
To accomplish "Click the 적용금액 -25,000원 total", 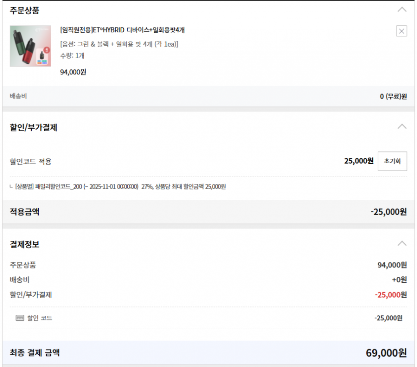I will [388, 212].
